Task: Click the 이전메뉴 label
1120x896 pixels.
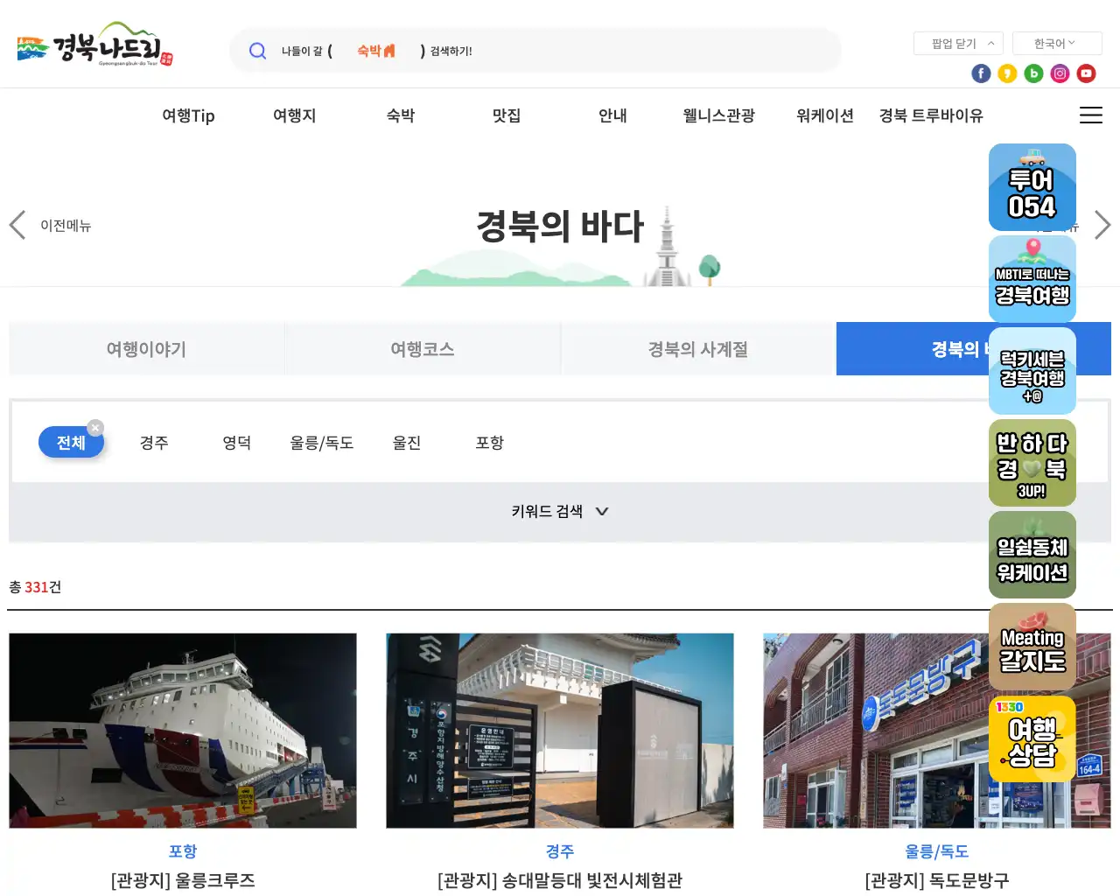Action: 66,226
